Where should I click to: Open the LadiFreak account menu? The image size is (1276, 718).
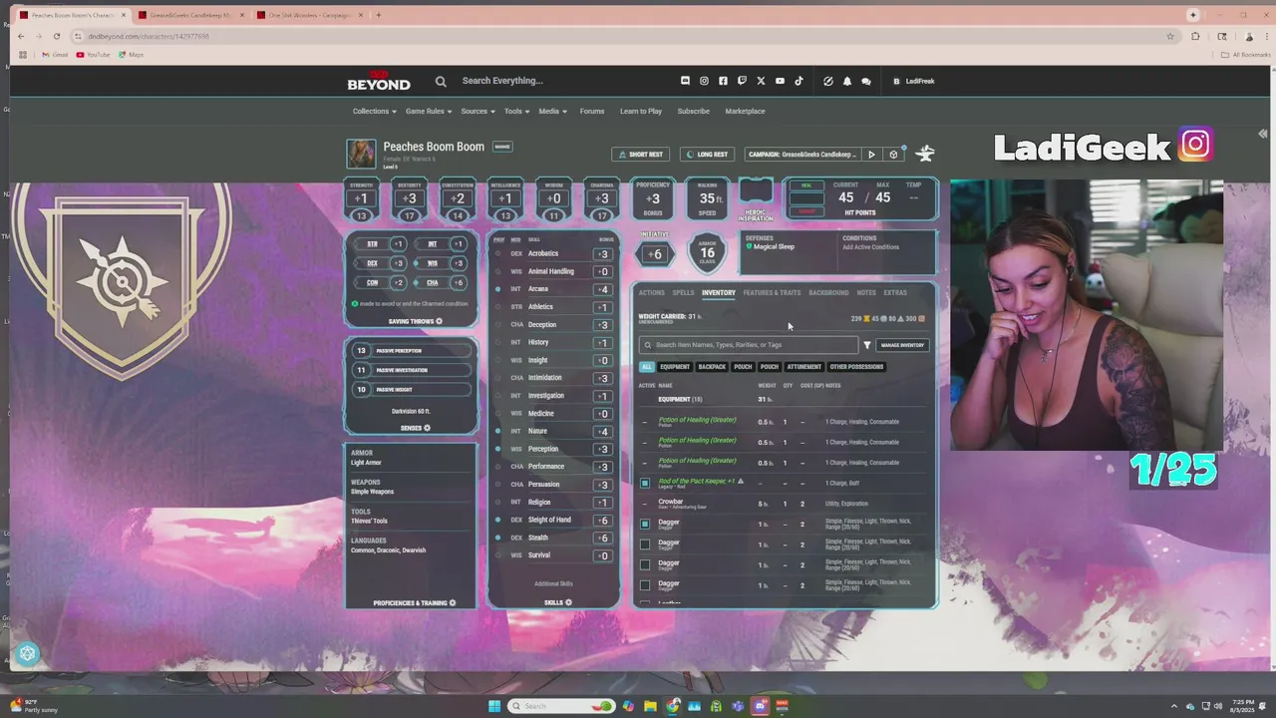[914, 81]
